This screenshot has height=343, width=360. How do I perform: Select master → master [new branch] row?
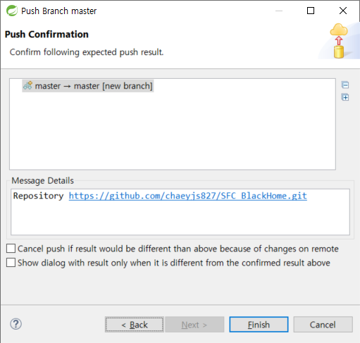pyautogui.click(x=88, y=86)
